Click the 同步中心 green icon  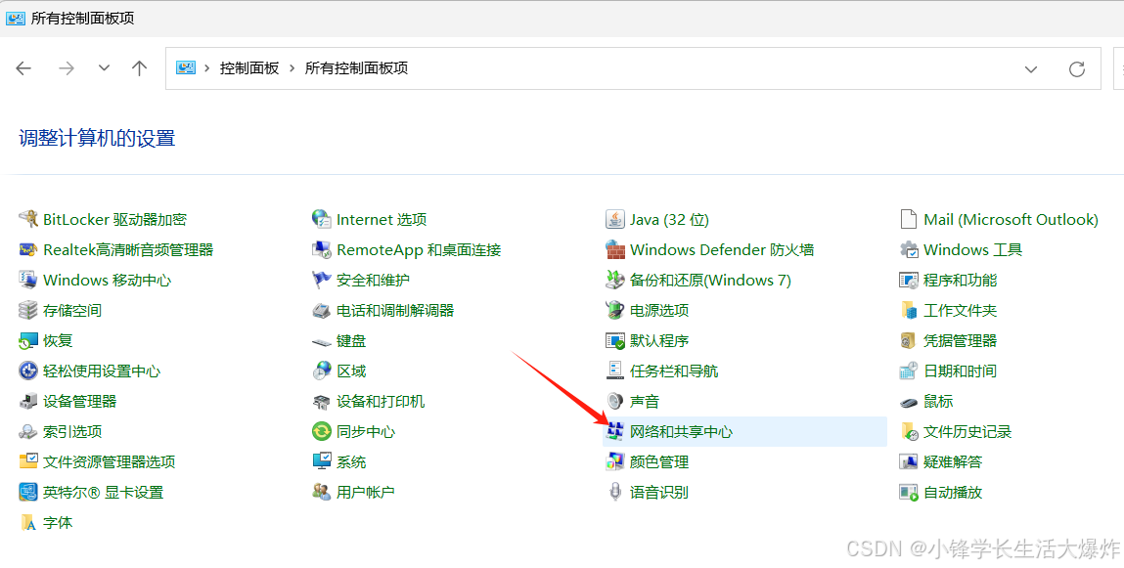[321, 432]
